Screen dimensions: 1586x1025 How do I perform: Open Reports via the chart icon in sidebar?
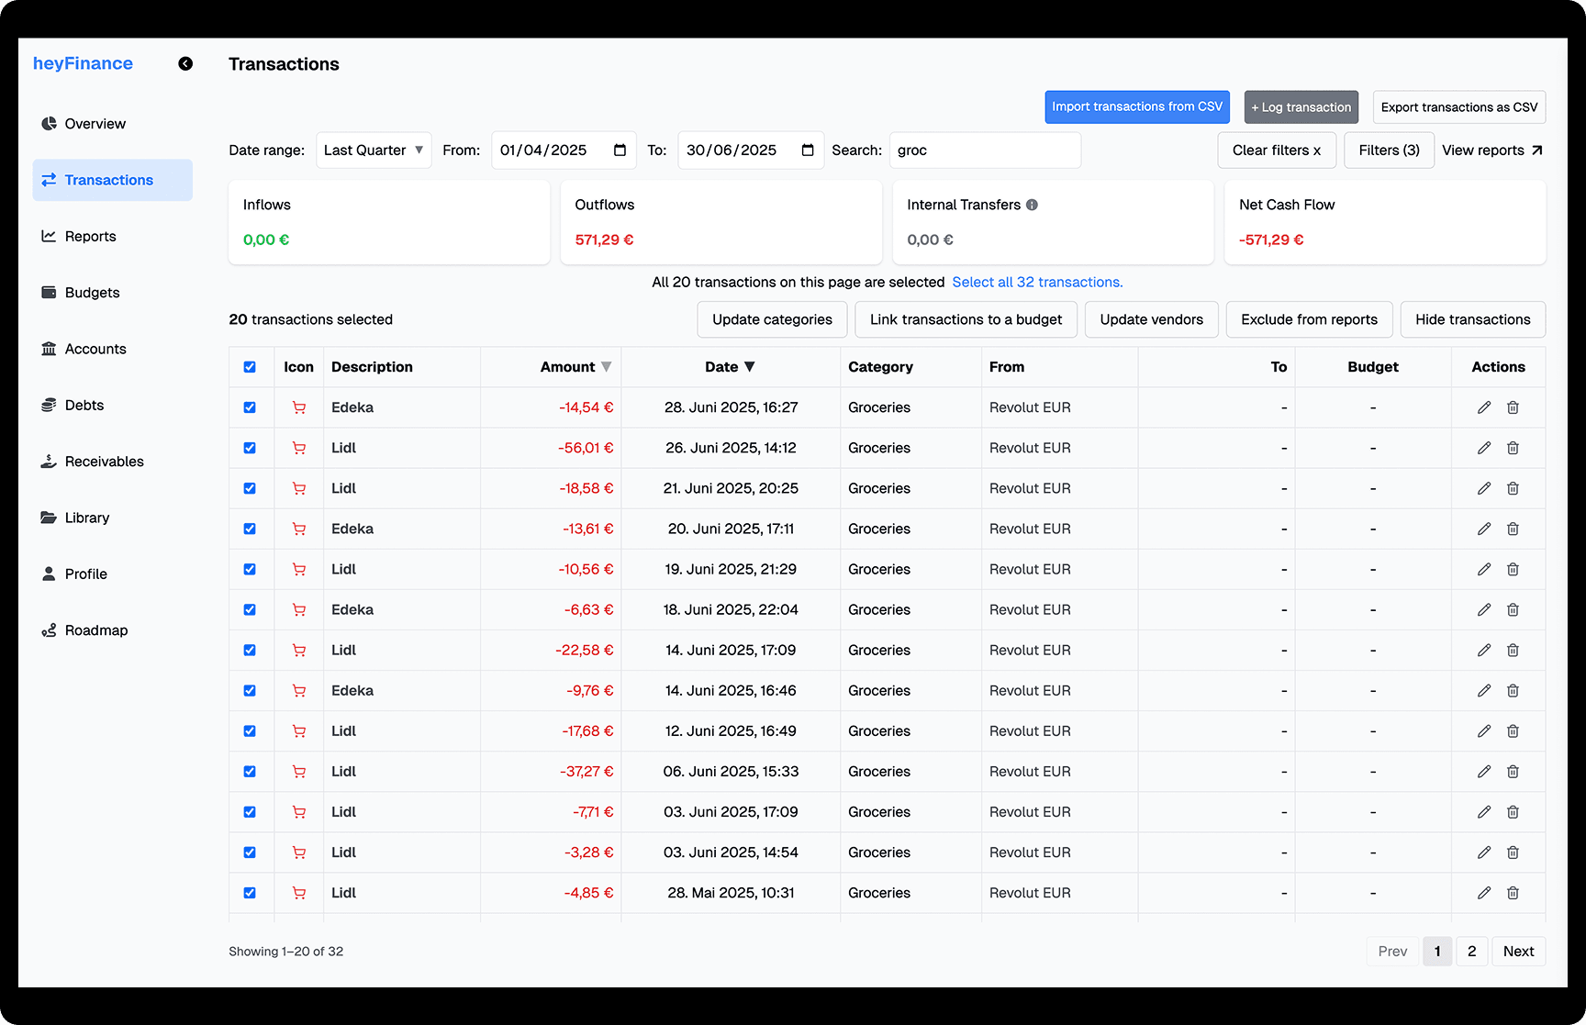pyautogui.click(x=50, y=236)
